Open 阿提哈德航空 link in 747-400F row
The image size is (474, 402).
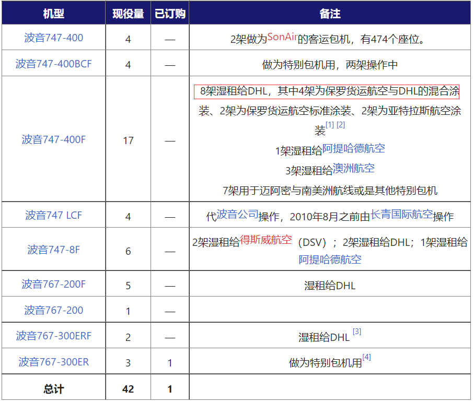354,148
